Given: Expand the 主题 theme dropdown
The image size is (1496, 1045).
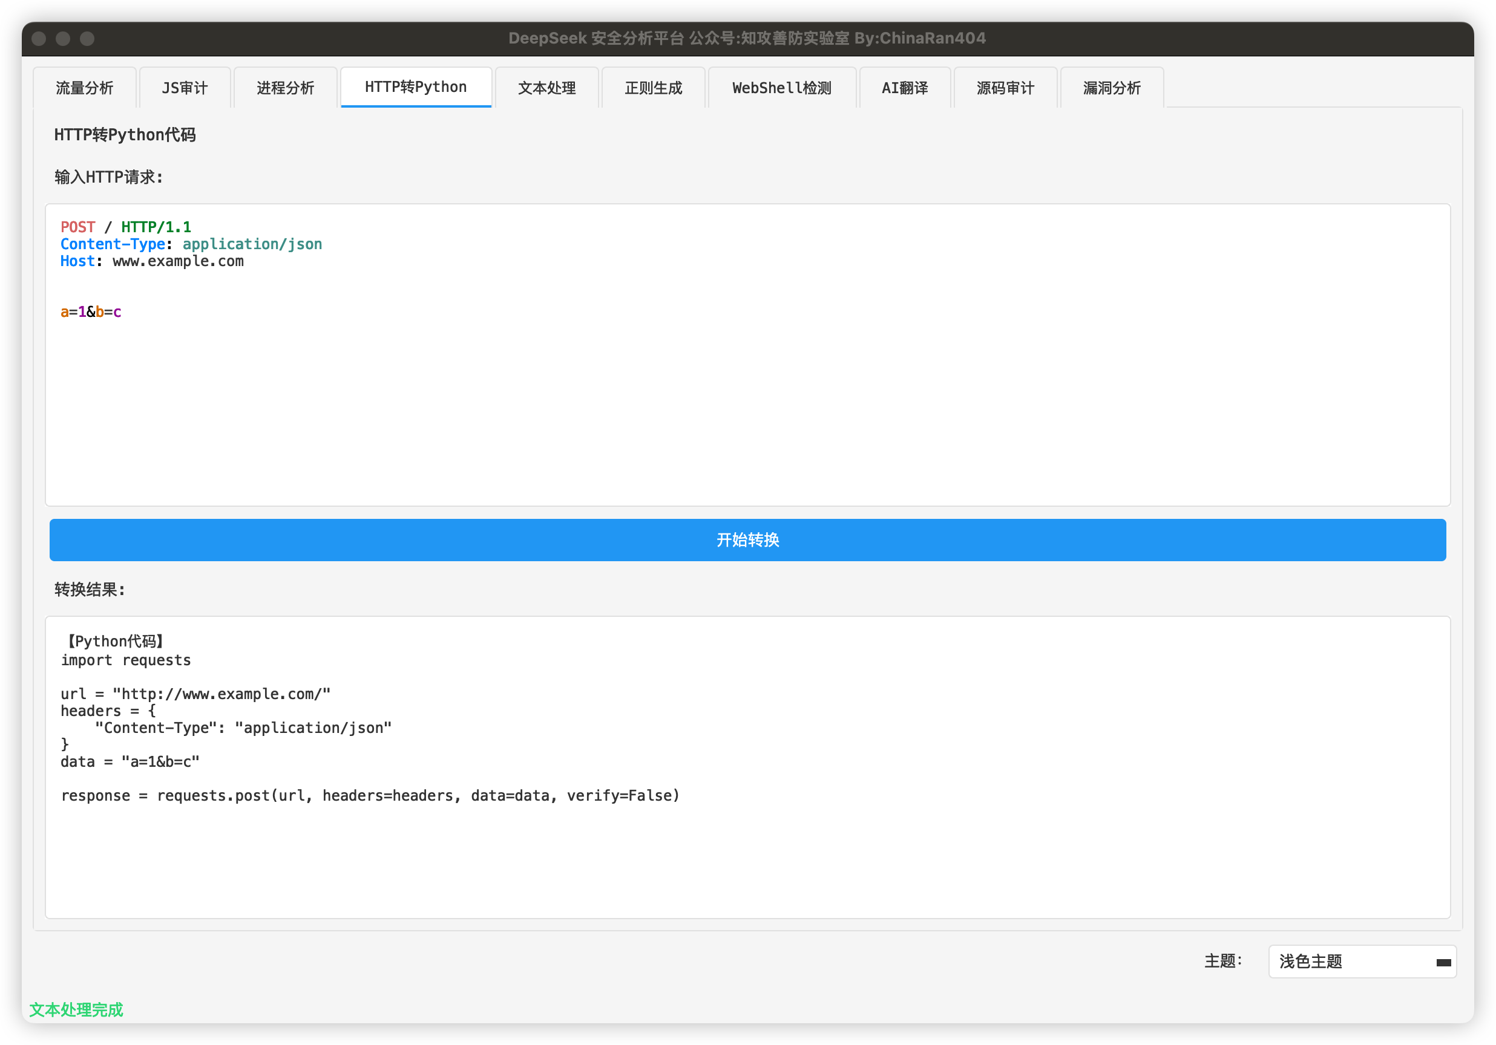Looking at the screenshot, I should tap(1360, 961).
